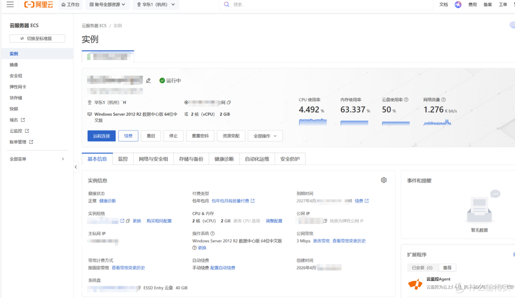Click the AI assistant round icon
515x298 pixels.
458,5
